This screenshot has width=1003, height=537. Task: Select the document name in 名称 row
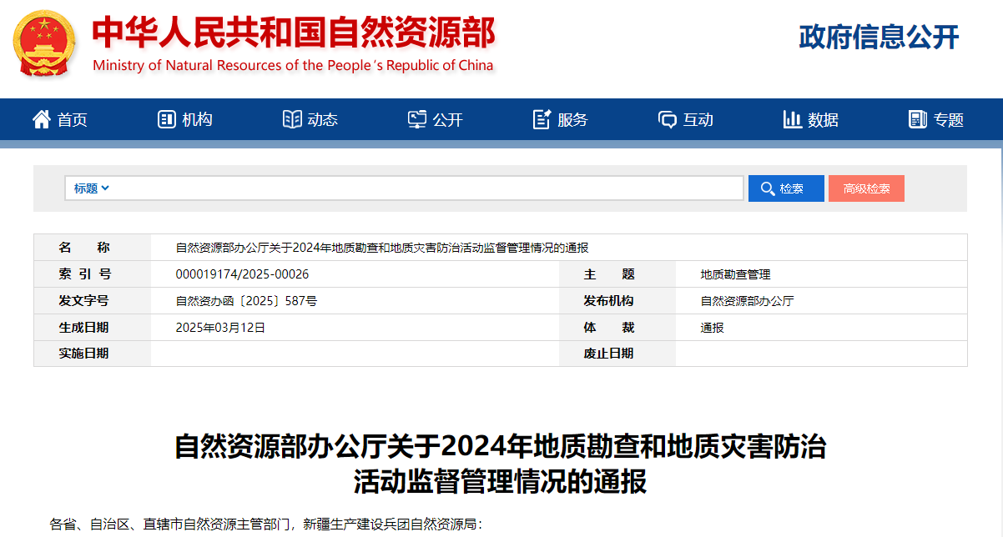[382, 248]
